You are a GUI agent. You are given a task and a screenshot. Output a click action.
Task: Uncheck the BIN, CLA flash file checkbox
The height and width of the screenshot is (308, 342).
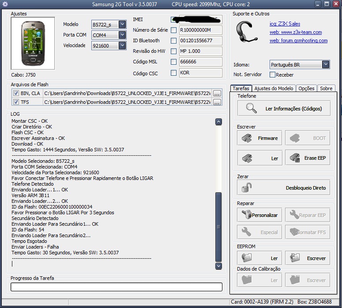[16, 93]
